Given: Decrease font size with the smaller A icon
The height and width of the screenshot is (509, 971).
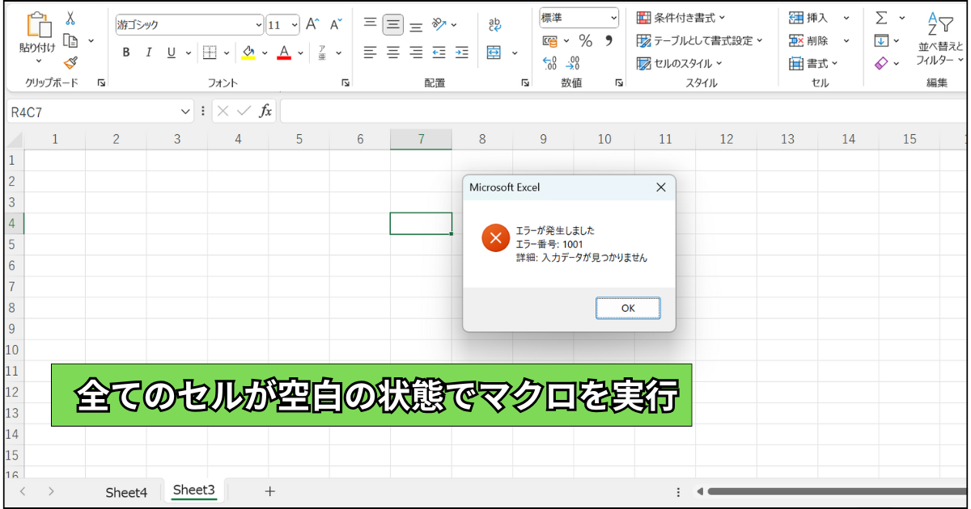Looking at the screenshot, I should (x=336, y=24).
